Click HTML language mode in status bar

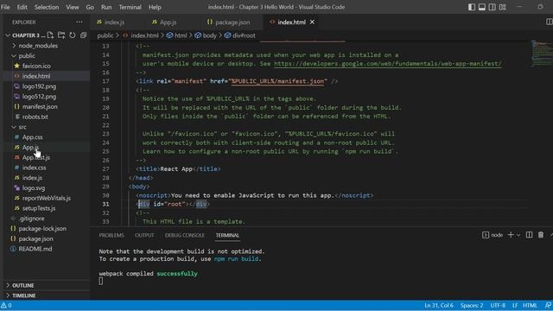click(x=530, y=305)
